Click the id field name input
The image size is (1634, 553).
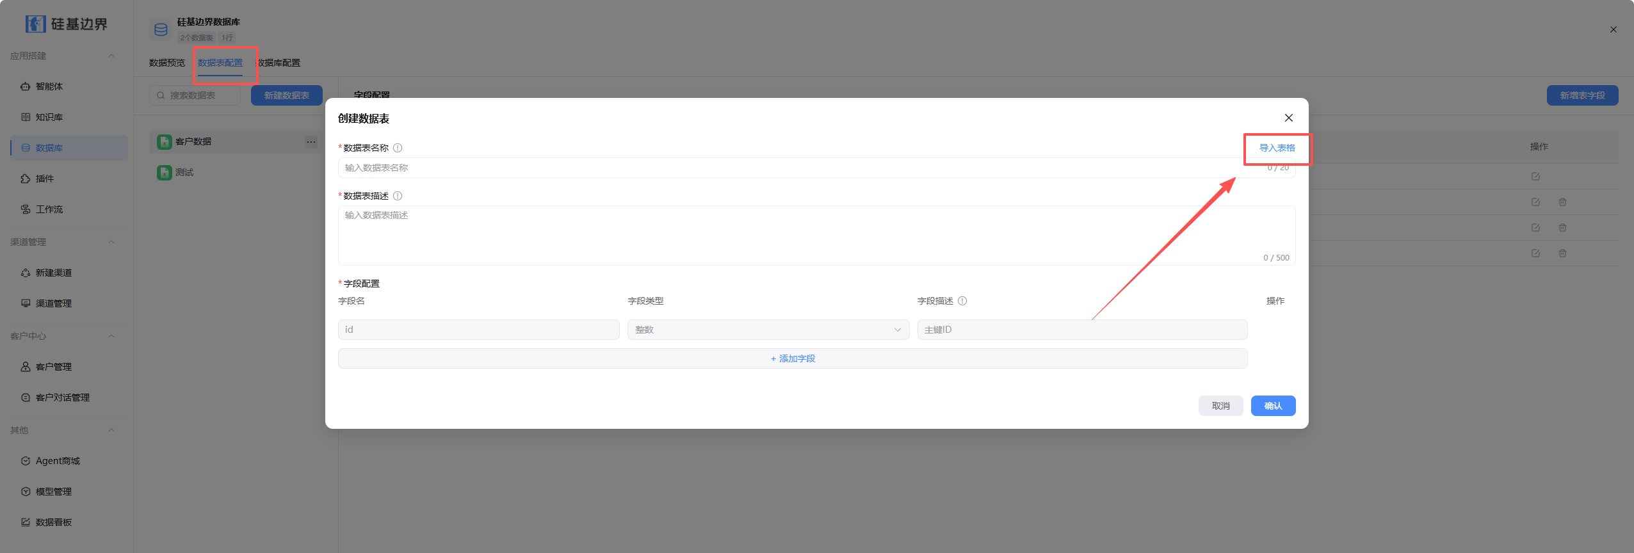point(479,330)
